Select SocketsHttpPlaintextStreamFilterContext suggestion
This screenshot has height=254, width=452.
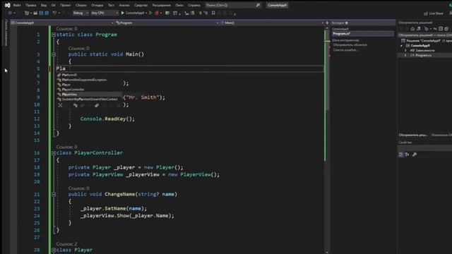pos(90,99)
